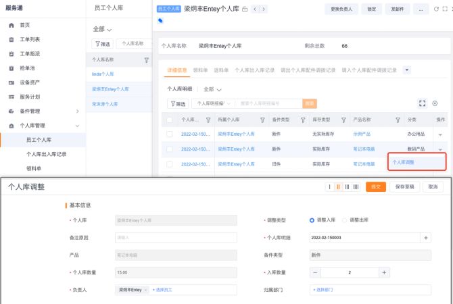Check the table header select-all checkbox
Viewport: 453px width, 304px height.
coord(169,120)
